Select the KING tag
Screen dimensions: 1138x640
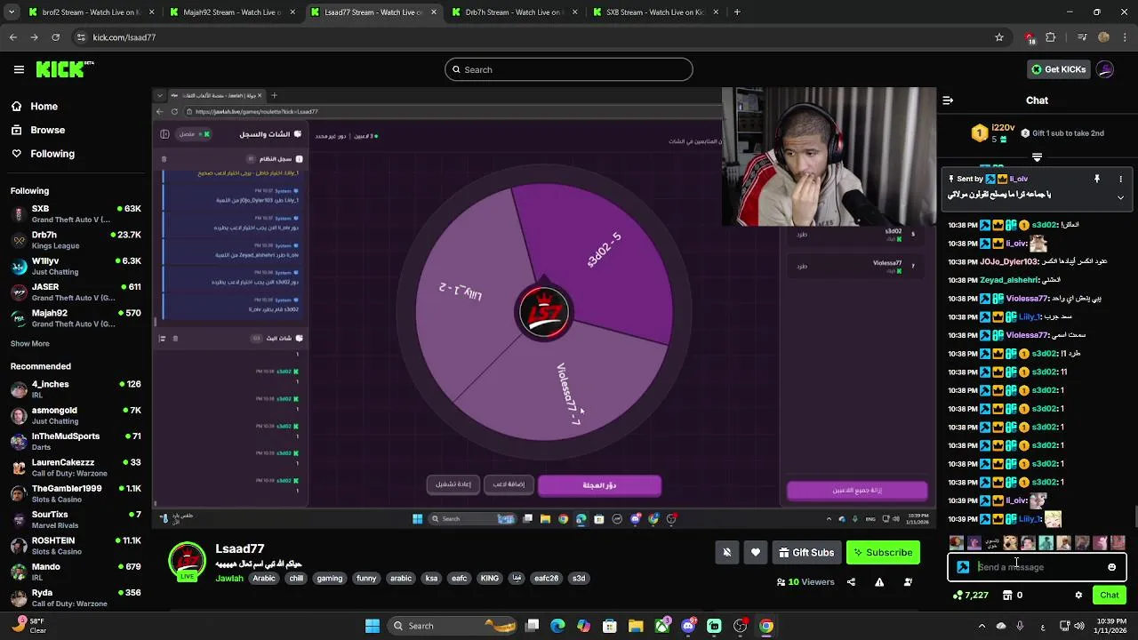(490, 578)
